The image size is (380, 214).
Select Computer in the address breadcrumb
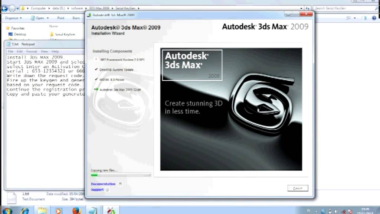coord(38,8)
